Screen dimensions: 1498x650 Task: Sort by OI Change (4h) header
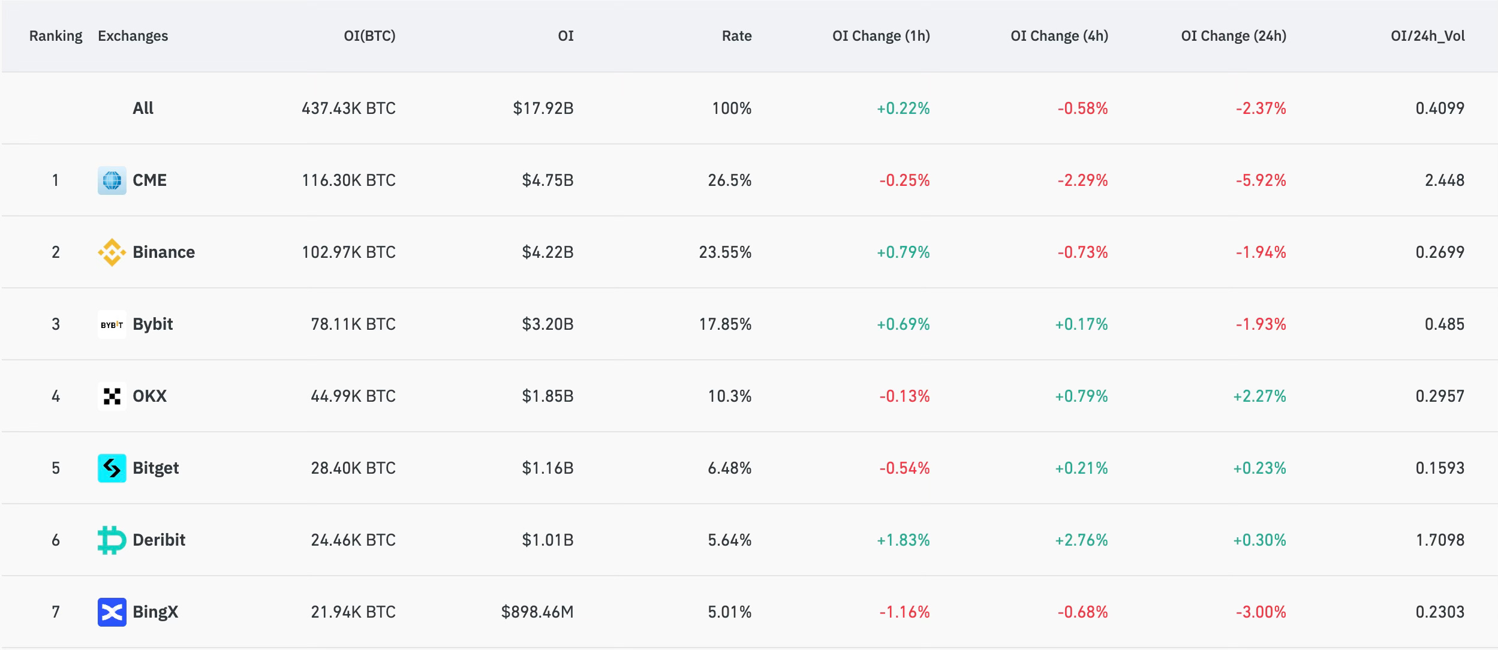[x=1060, y=36]
